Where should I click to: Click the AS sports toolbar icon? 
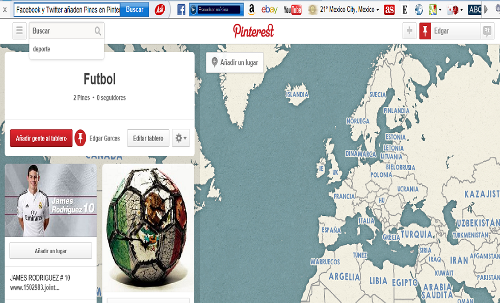tap(389, 10)
